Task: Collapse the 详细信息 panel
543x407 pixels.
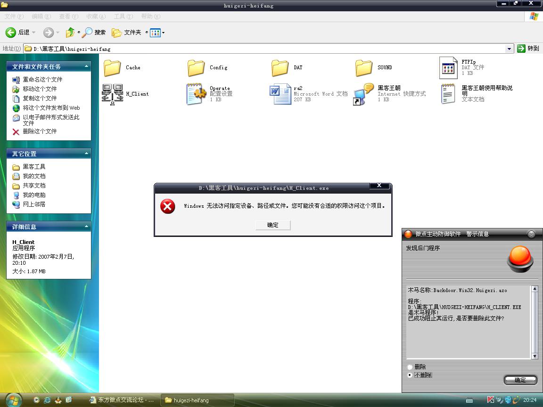Action: pos(86,226)
